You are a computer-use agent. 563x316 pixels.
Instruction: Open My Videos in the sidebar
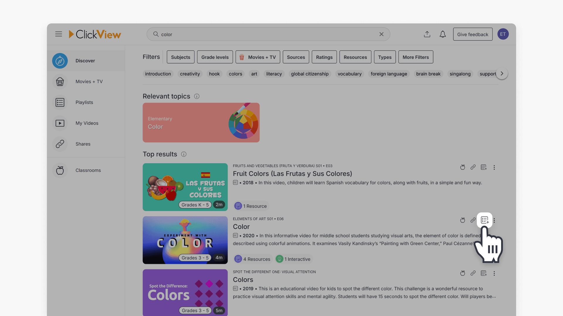pos(87,123)
